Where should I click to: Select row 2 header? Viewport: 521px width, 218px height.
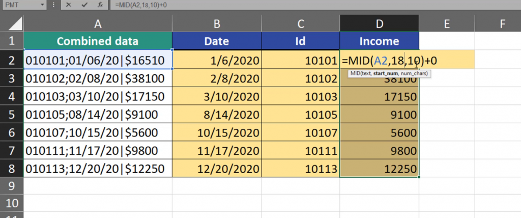12,61
